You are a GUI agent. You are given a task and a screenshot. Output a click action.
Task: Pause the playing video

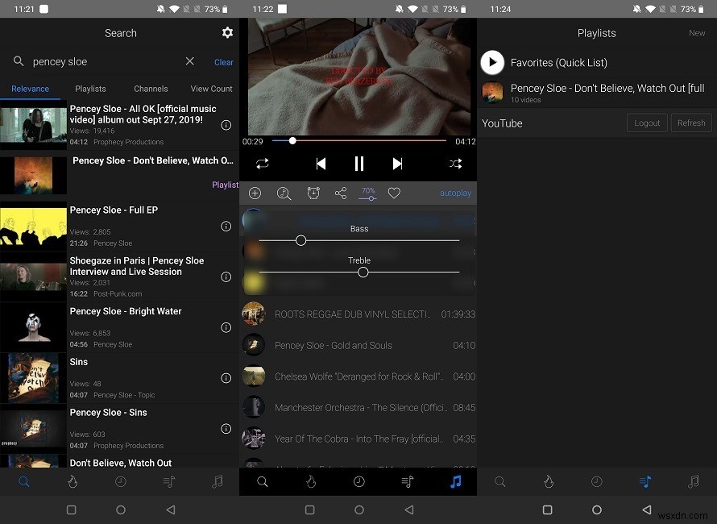359,164
